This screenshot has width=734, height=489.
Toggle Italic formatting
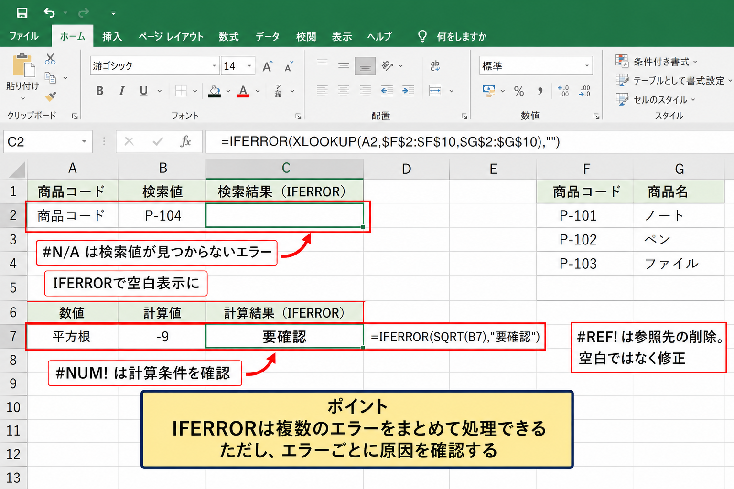click(x=122, y=91)
